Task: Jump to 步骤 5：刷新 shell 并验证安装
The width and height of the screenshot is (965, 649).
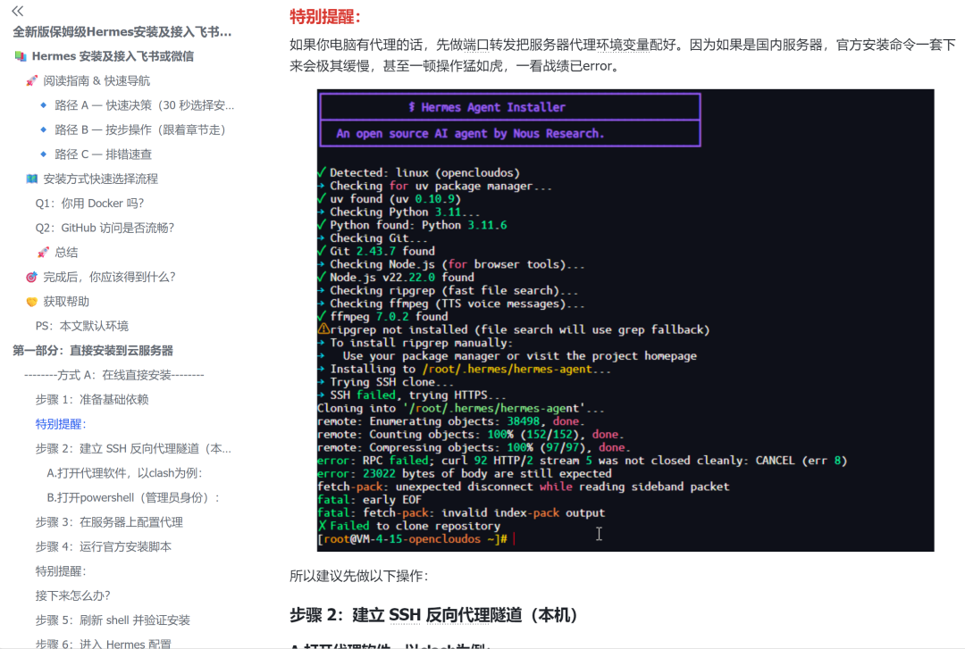Action: pos(113,620)
